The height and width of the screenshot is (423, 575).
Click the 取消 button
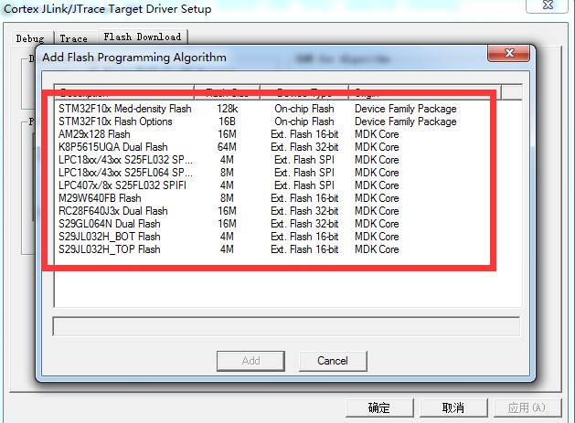(453, 407)
